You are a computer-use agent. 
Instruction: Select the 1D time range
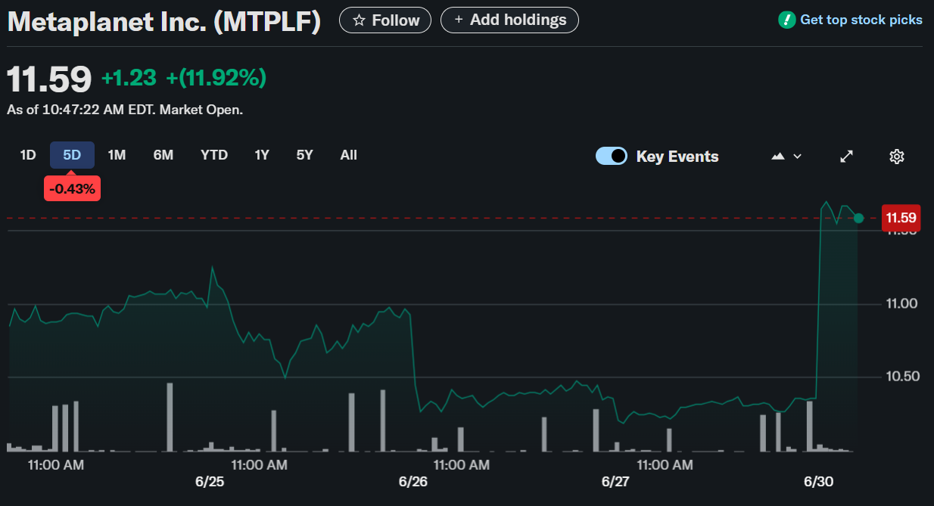click(28, 155)
